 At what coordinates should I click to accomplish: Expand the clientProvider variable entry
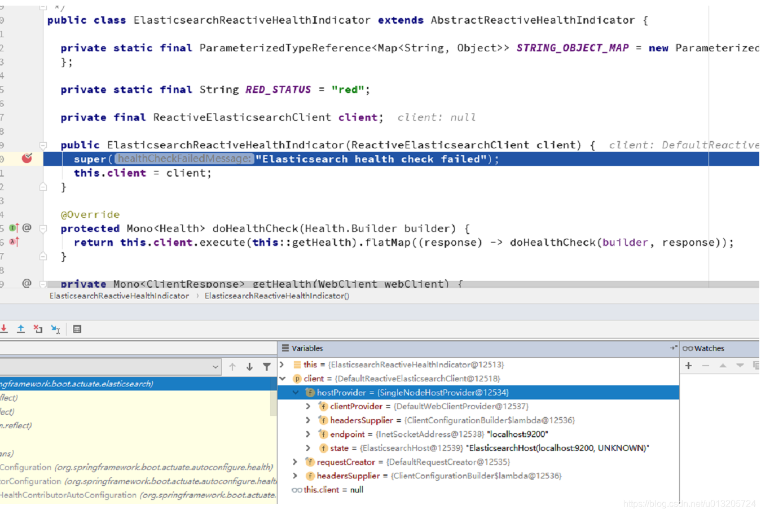coord(308,406)
